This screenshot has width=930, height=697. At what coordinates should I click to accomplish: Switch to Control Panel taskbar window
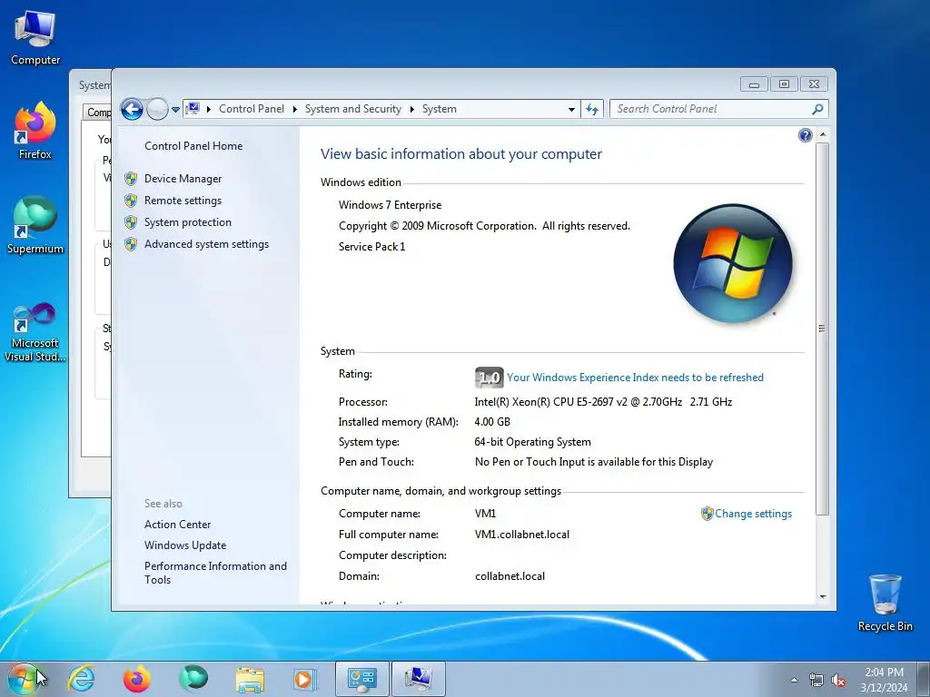362,679
